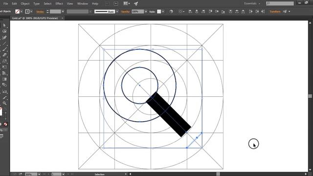This screenshot has height=176, width=313.
Task: Click Horizontal Distribute Center icon
Action: point(257,12)
